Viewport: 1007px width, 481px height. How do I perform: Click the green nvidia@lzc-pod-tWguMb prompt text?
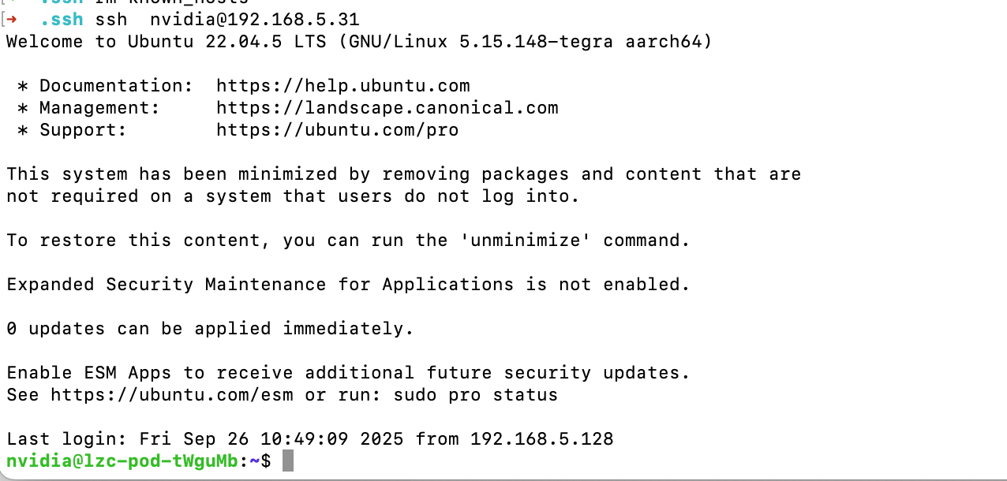tap(122, 460)
